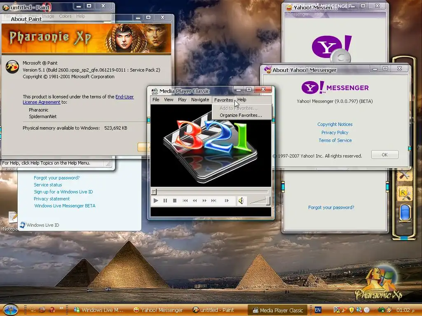Open the File menu in Media Player Classic
This screenshot has height=316, width=422.
(x=156, y=100)
